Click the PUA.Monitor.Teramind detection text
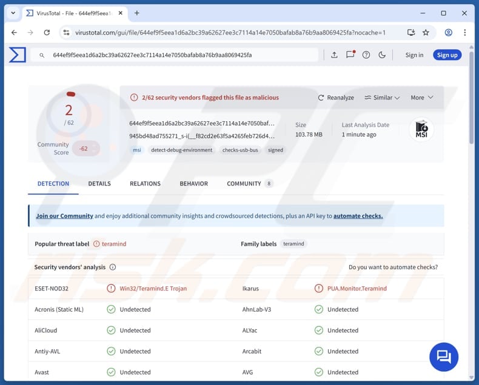The width and height of the screenshot is (479, 385). (357, 289)
